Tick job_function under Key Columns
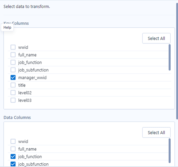 tap(13, 62)
